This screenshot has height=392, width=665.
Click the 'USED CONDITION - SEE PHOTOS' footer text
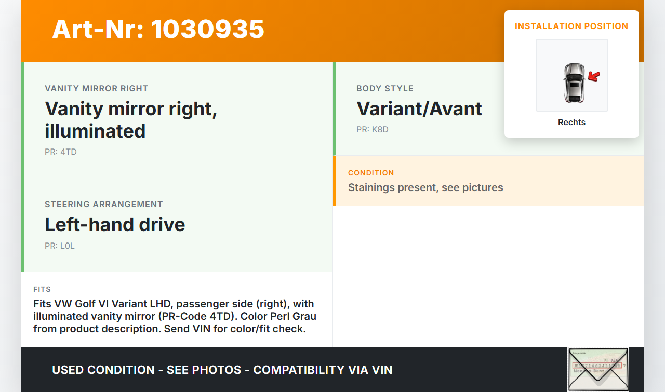tap(222, 370)
